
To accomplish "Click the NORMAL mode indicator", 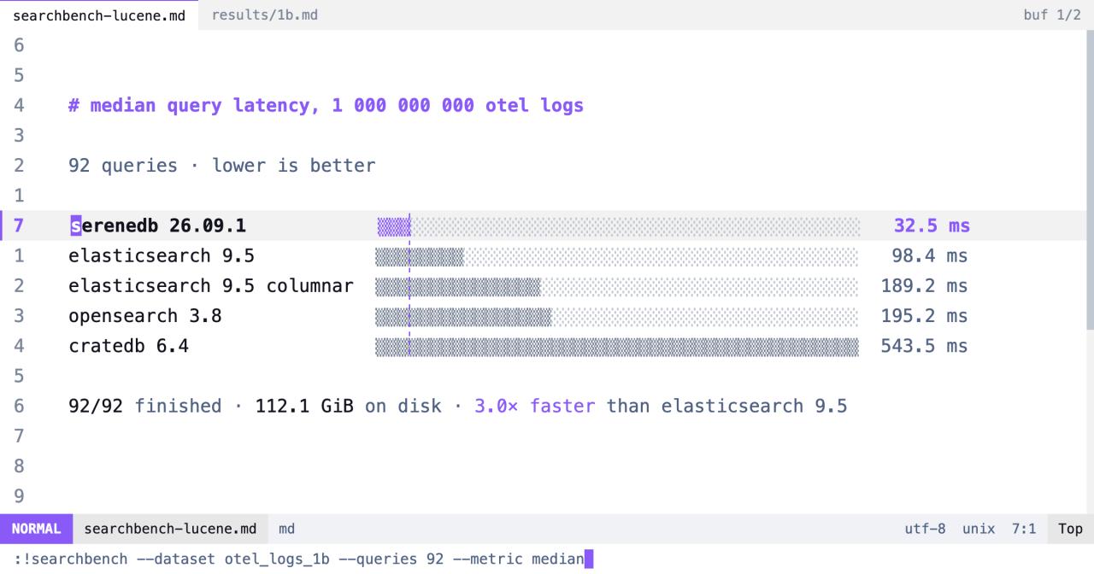I will (37, 529).
